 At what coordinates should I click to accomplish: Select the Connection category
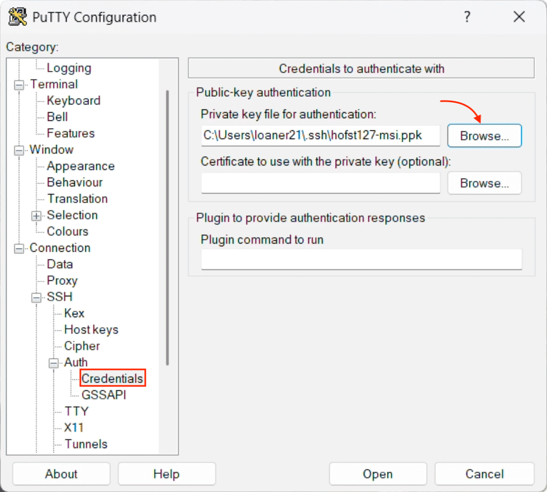pos(60,248)
